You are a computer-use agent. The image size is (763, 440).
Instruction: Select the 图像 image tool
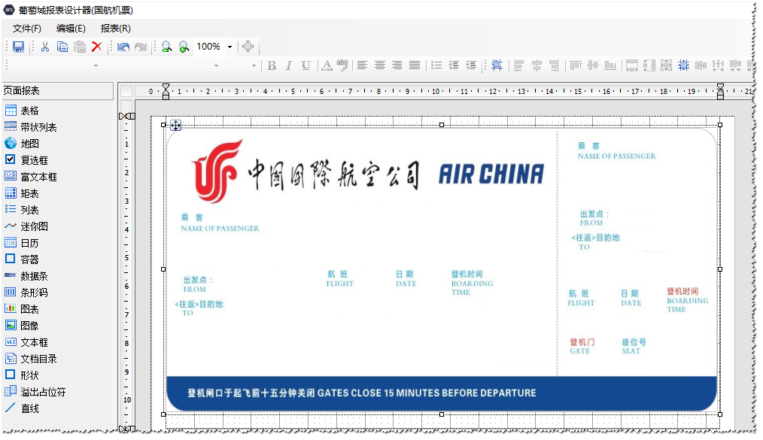coord(29,326)
